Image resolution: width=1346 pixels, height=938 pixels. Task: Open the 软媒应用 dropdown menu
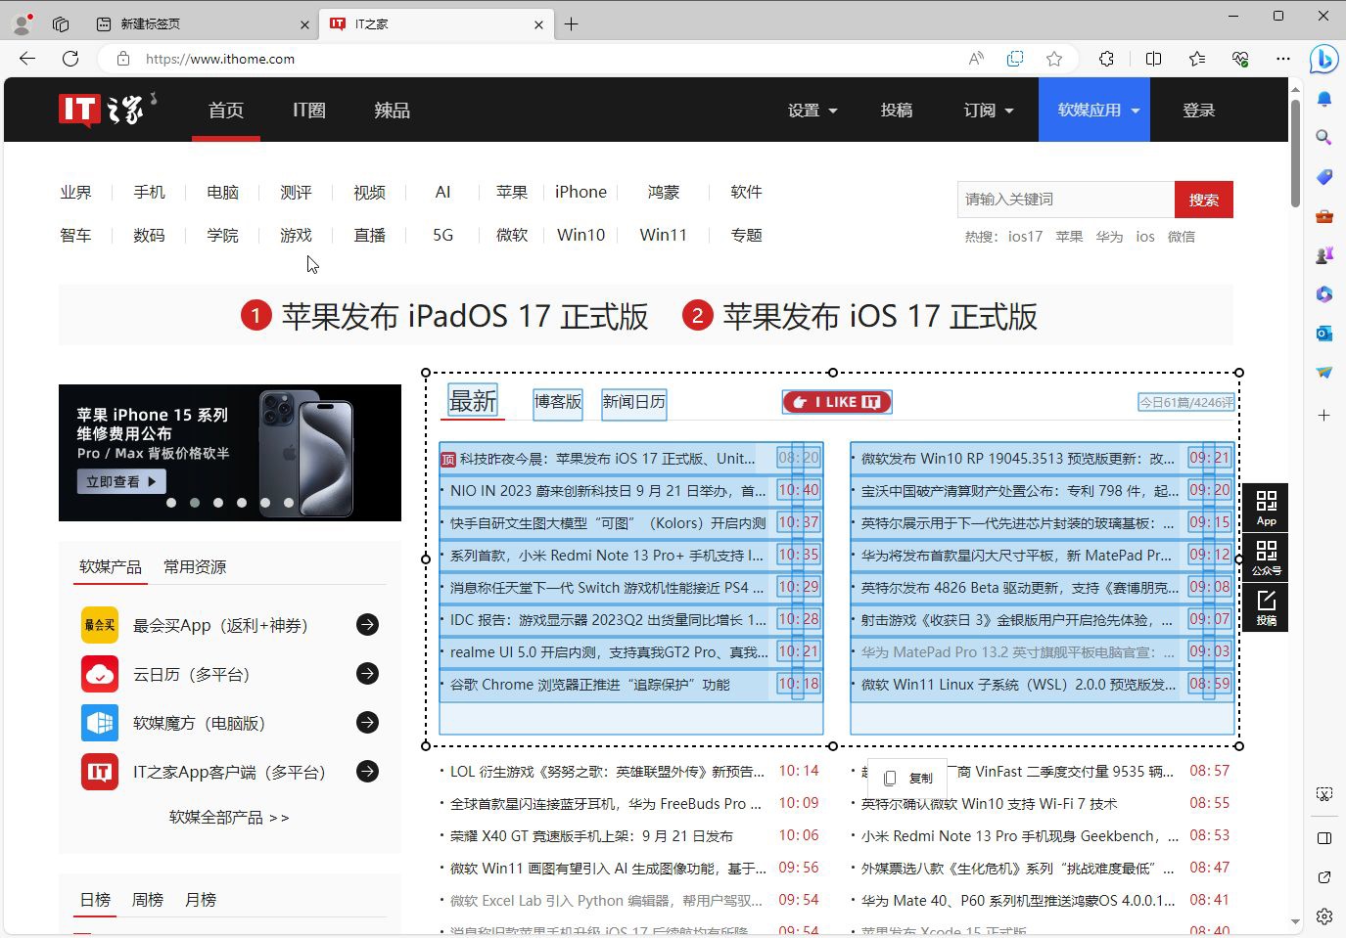pyautogui.click(x=1097, y=111)
